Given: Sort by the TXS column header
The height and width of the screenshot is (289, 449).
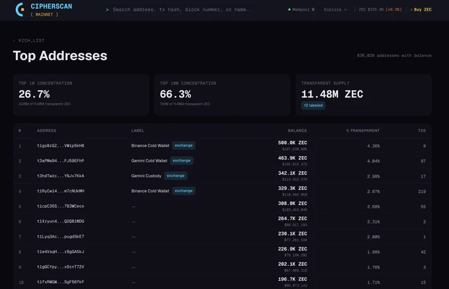Looking at the screenshot, I should [422, 130].
